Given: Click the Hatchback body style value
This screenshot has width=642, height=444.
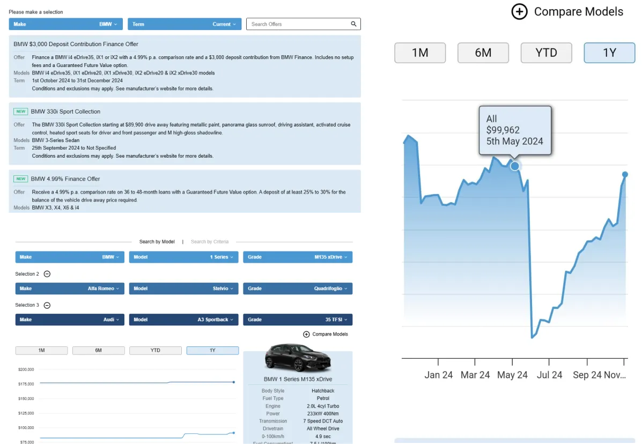Looking at the screenshot, I should (323, 391).
